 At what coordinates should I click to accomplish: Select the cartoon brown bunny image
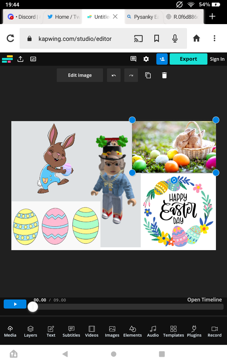click(57, 159)
